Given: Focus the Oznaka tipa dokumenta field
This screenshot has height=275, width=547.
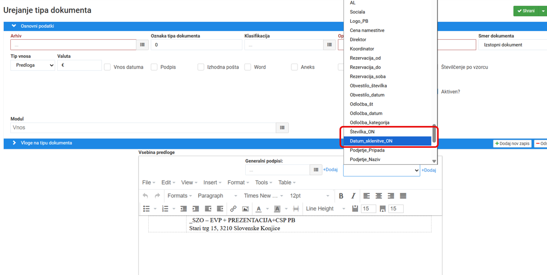Looking at the screenshot, I should (x=196, y=45).
